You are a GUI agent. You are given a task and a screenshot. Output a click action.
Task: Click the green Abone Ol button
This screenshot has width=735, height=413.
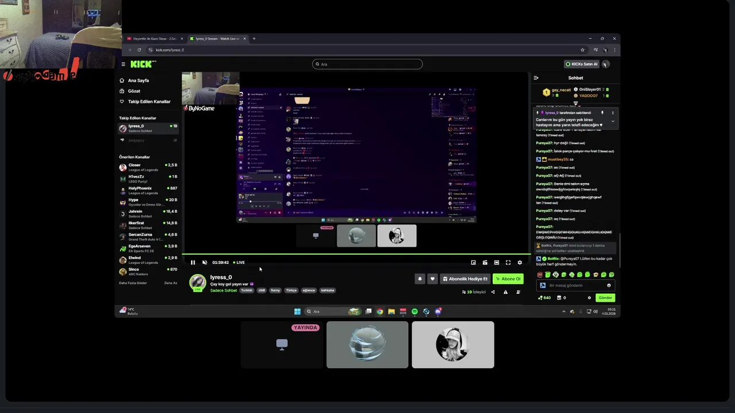pos(508,279)
